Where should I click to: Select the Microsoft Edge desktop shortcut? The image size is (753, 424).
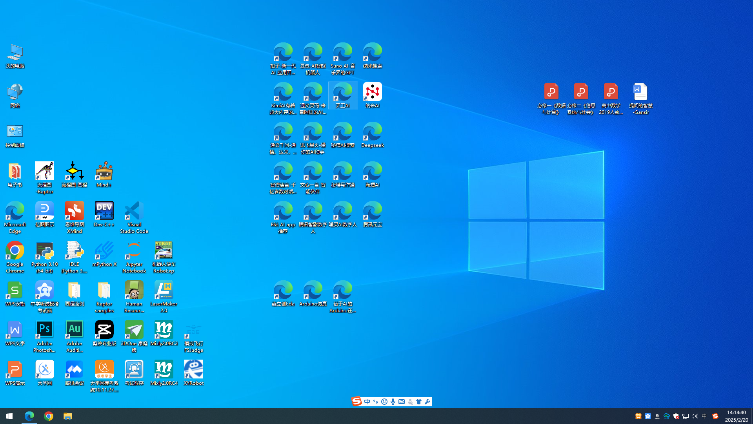pos(15,218)
